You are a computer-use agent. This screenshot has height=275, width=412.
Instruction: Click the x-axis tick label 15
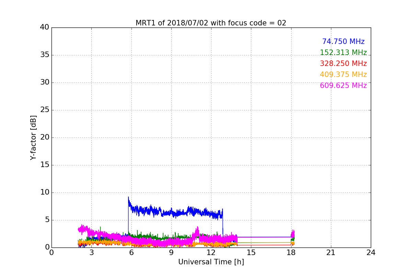(x=251, y=253)
